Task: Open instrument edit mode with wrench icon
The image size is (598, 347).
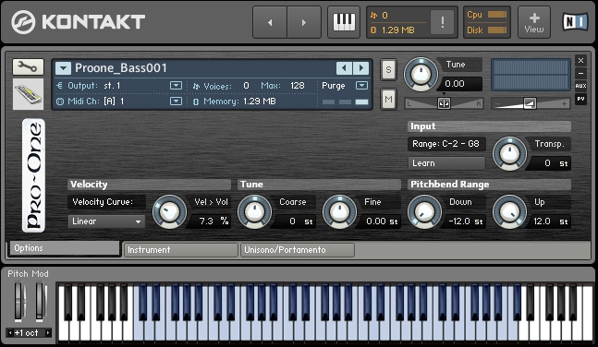Action: coord(28,67)
